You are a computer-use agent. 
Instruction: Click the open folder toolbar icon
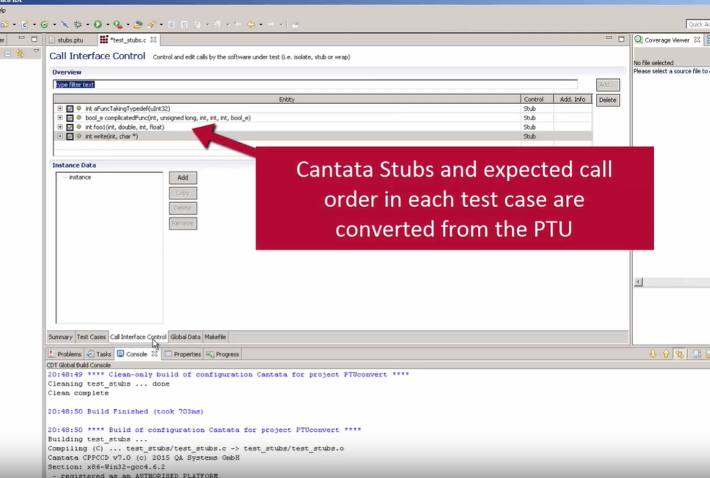[138, 24]
